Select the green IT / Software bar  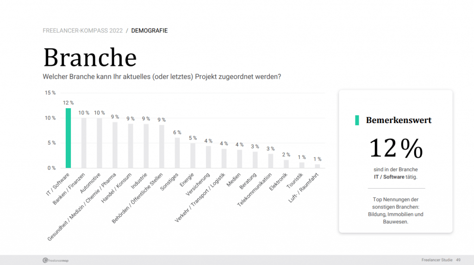pos(69,138)
